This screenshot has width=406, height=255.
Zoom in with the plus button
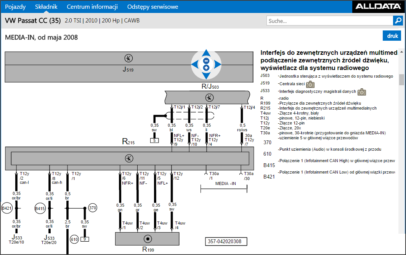click(206, 68)
